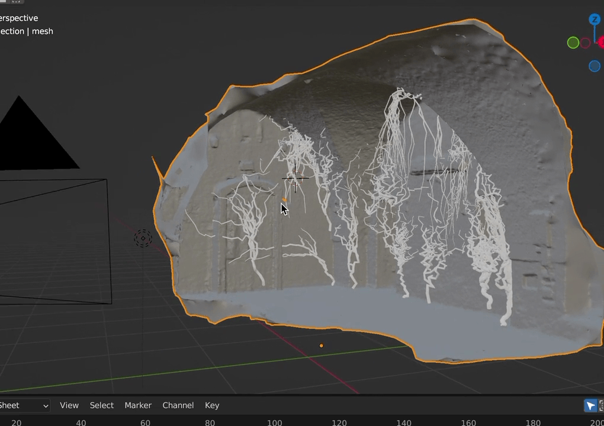Viewport: 604px width, 426px height.
Task: Click the orange origin dot below the mesh
Action: 322,346
